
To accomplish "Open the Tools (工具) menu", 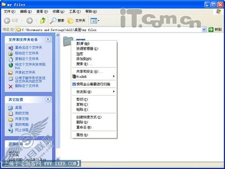I will (75, 11).
